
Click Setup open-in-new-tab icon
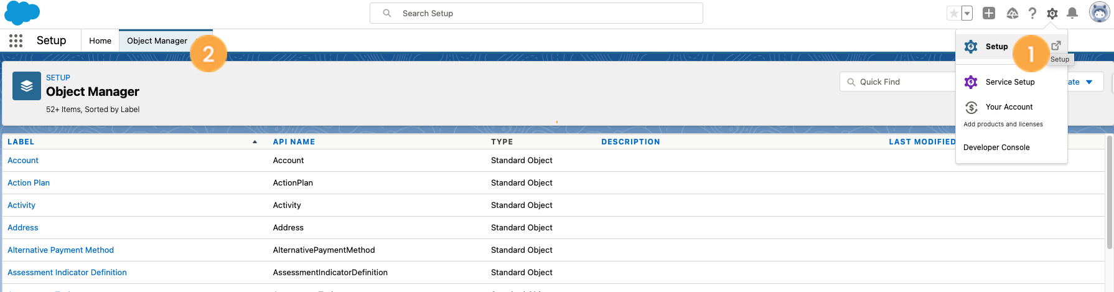coord(1056,45)
